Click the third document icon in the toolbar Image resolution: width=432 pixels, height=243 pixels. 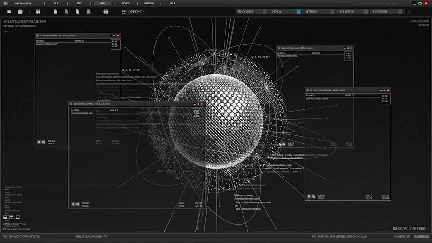(x=77, y=12)
